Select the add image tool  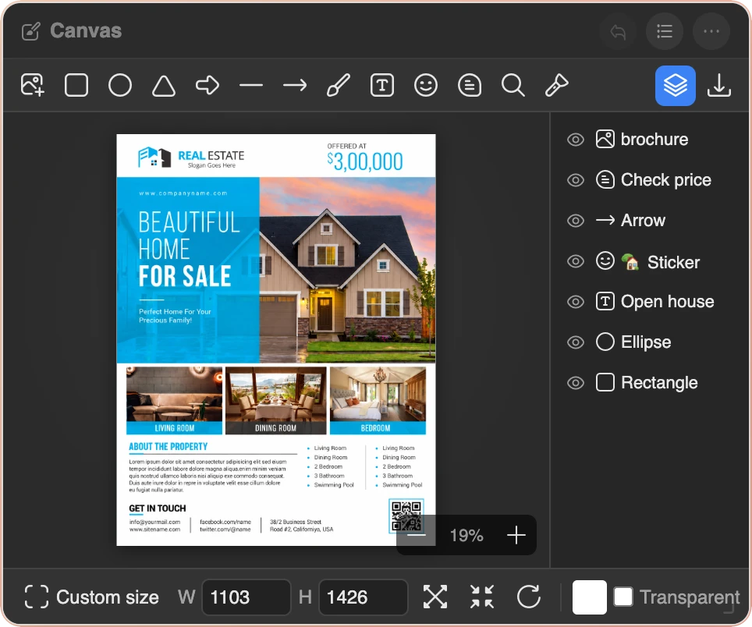[x=33, y=85]
